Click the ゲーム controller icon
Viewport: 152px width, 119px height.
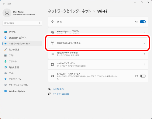click(x=5, y=73)
